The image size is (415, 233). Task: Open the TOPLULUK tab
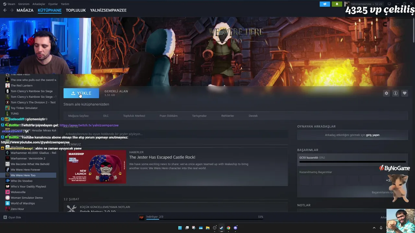76,10
